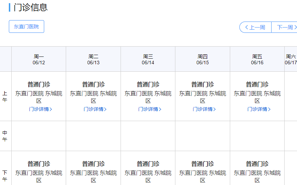Click the 上午 morning row label
This screenshot has width=297, height=185.
(x=5, y=96)
